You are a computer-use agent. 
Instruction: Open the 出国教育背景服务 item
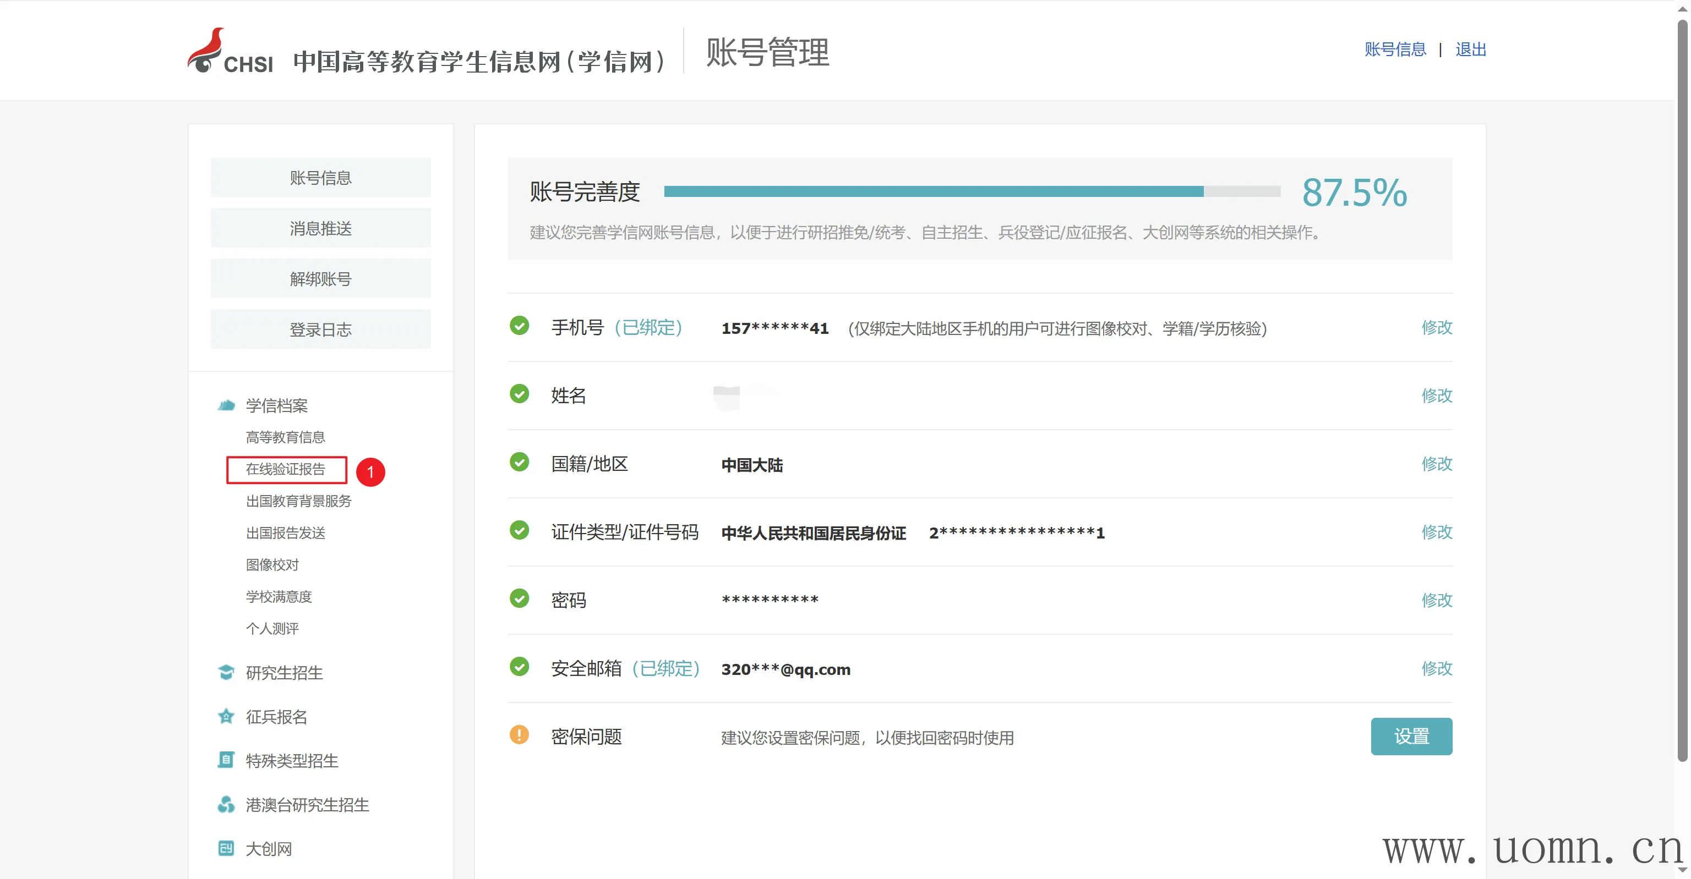299,501
